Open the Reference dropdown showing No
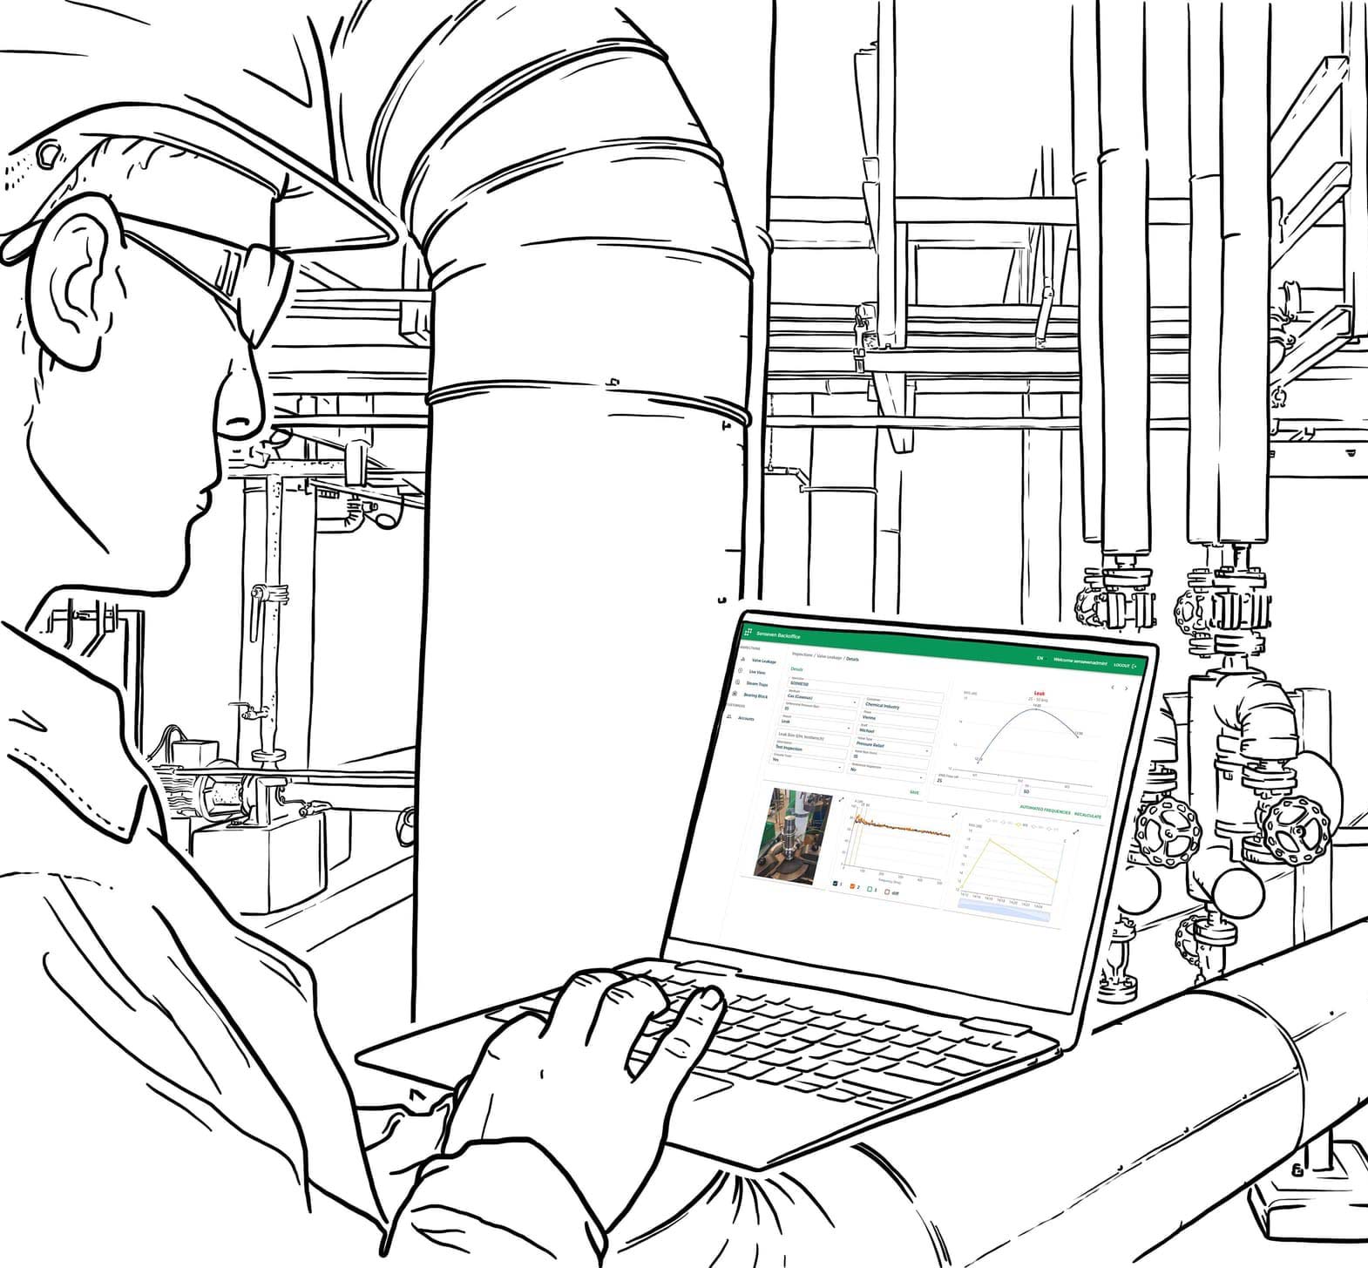 (886, 772)
